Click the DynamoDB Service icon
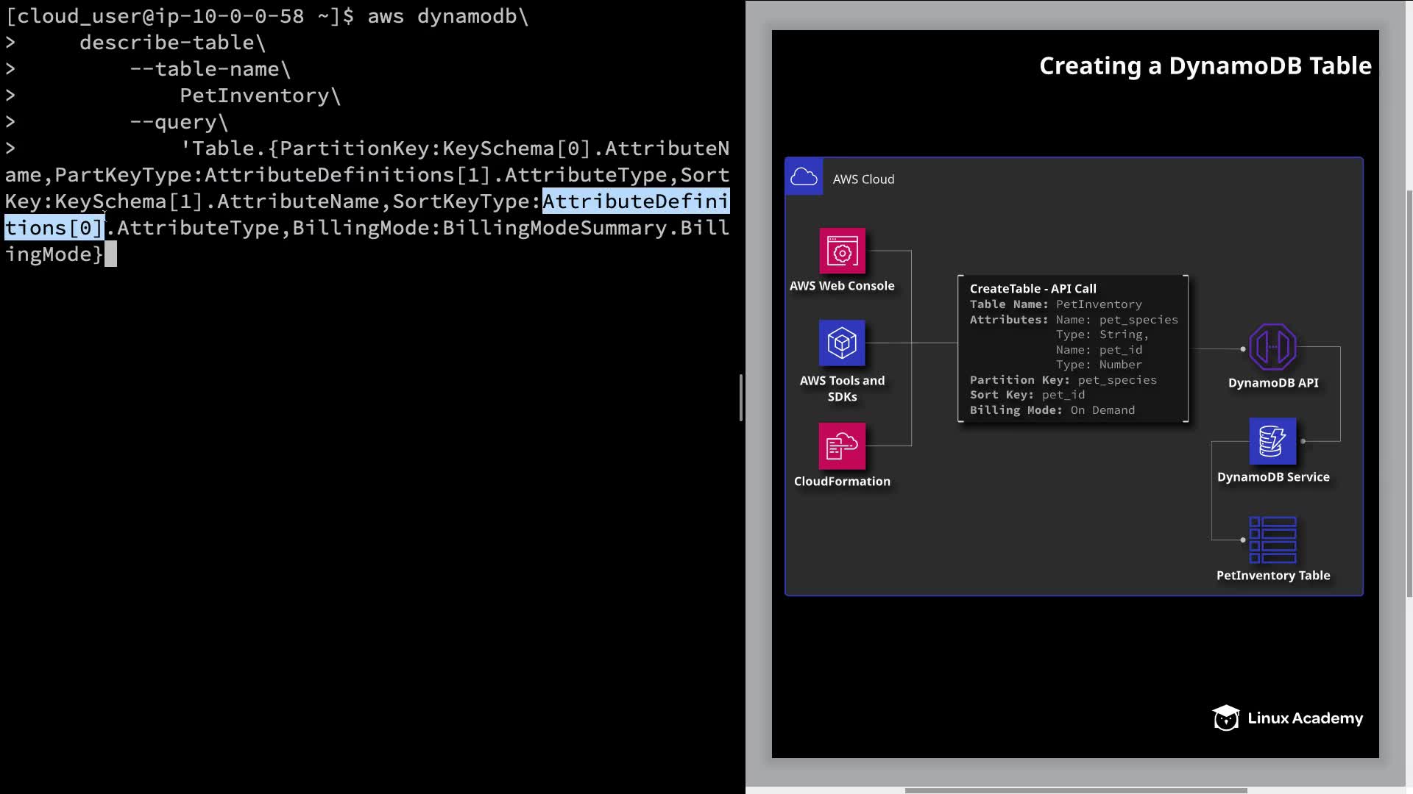The height and width of the screenshot is (794, 1413). (1272, 441)
